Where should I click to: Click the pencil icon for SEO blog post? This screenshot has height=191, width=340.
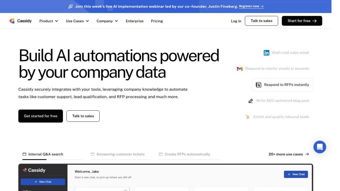coord(251,101)
